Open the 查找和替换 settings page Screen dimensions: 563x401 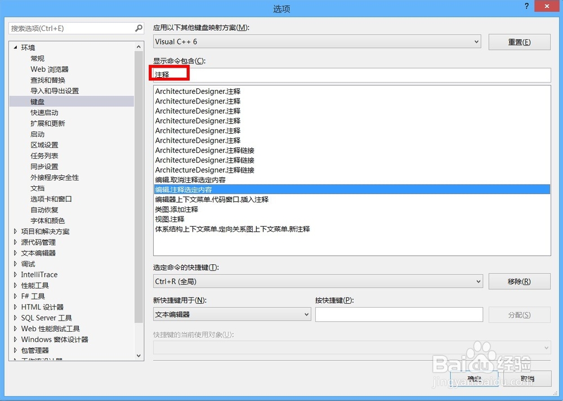pos(48,80)
